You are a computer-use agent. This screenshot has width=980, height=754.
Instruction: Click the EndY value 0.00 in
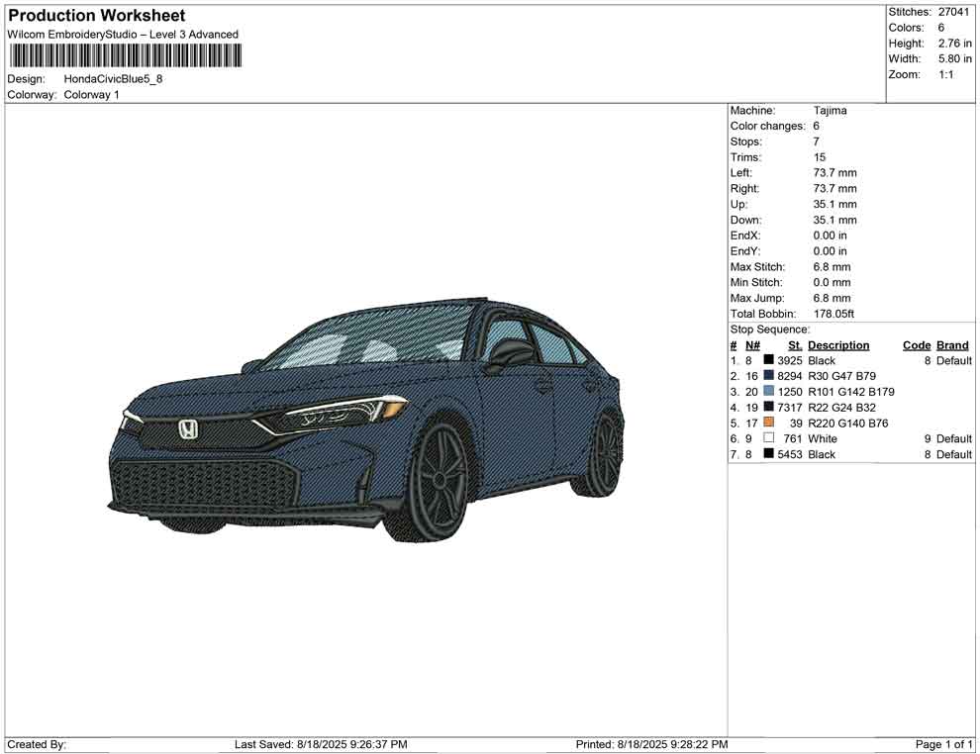[830, 251]
